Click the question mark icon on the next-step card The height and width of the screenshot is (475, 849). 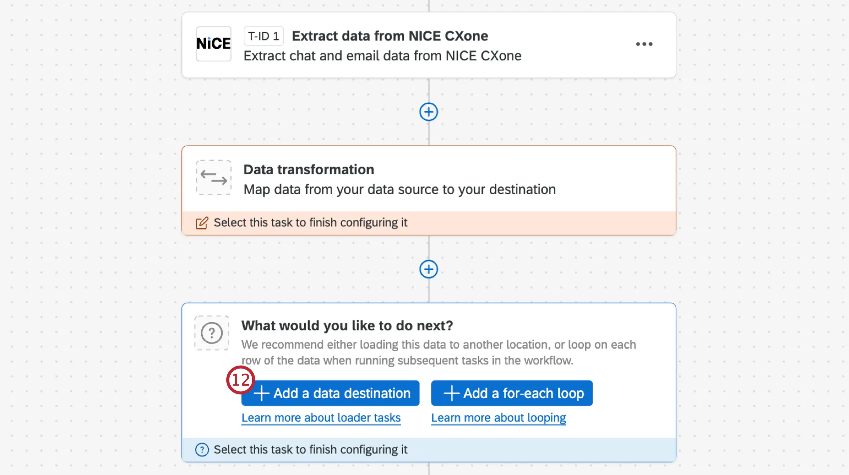[211, 333]
